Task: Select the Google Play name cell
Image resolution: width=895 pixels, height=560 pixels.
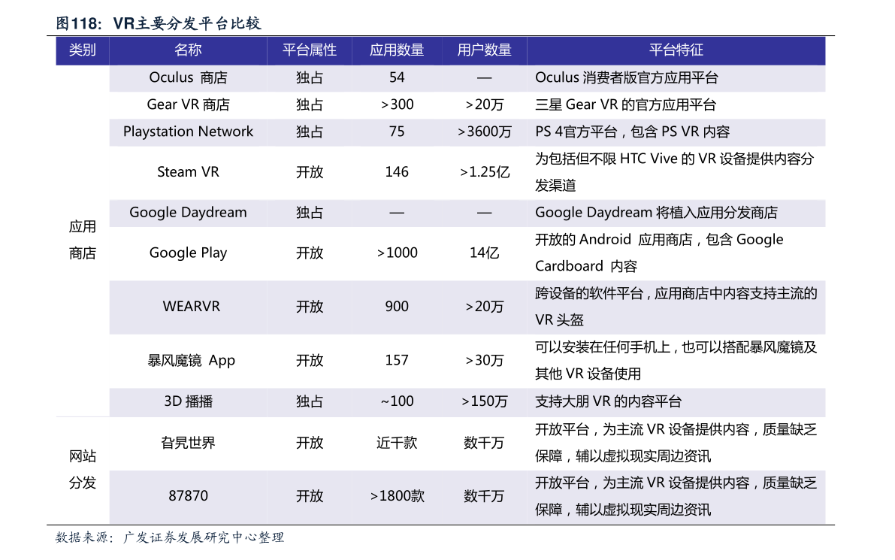Action: [188, 253]
